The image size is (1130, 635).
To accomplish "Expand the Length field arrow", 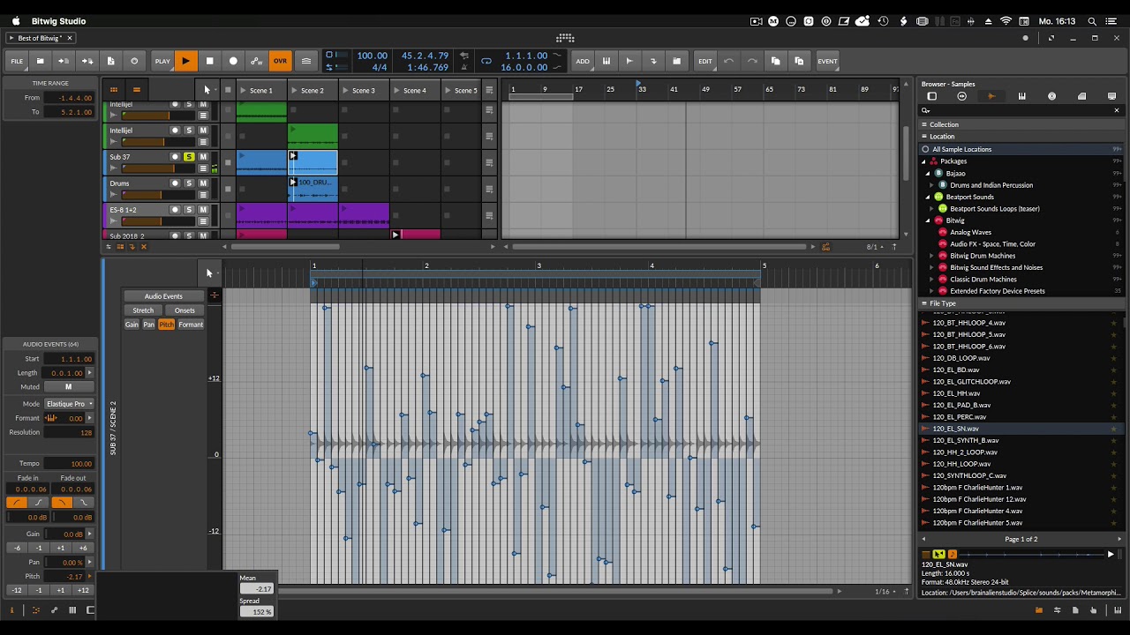I will click(89, 373).
